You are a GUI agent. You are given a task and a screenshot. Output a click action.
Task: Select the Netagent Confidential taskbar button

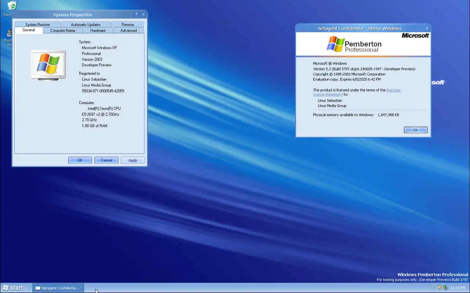[58, 288]
